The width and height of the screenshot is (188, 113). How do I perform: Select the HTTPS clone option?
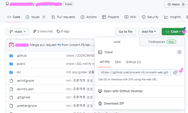pyautogui.click(x=105, y=62)
